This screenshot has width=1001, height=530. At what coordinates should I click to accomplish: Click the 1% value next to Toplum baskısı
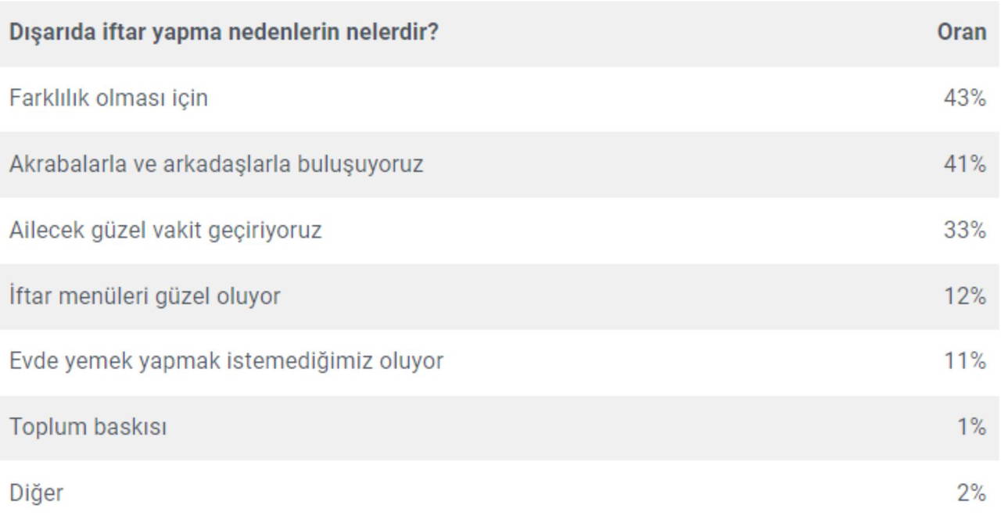(x=971, y=428)
